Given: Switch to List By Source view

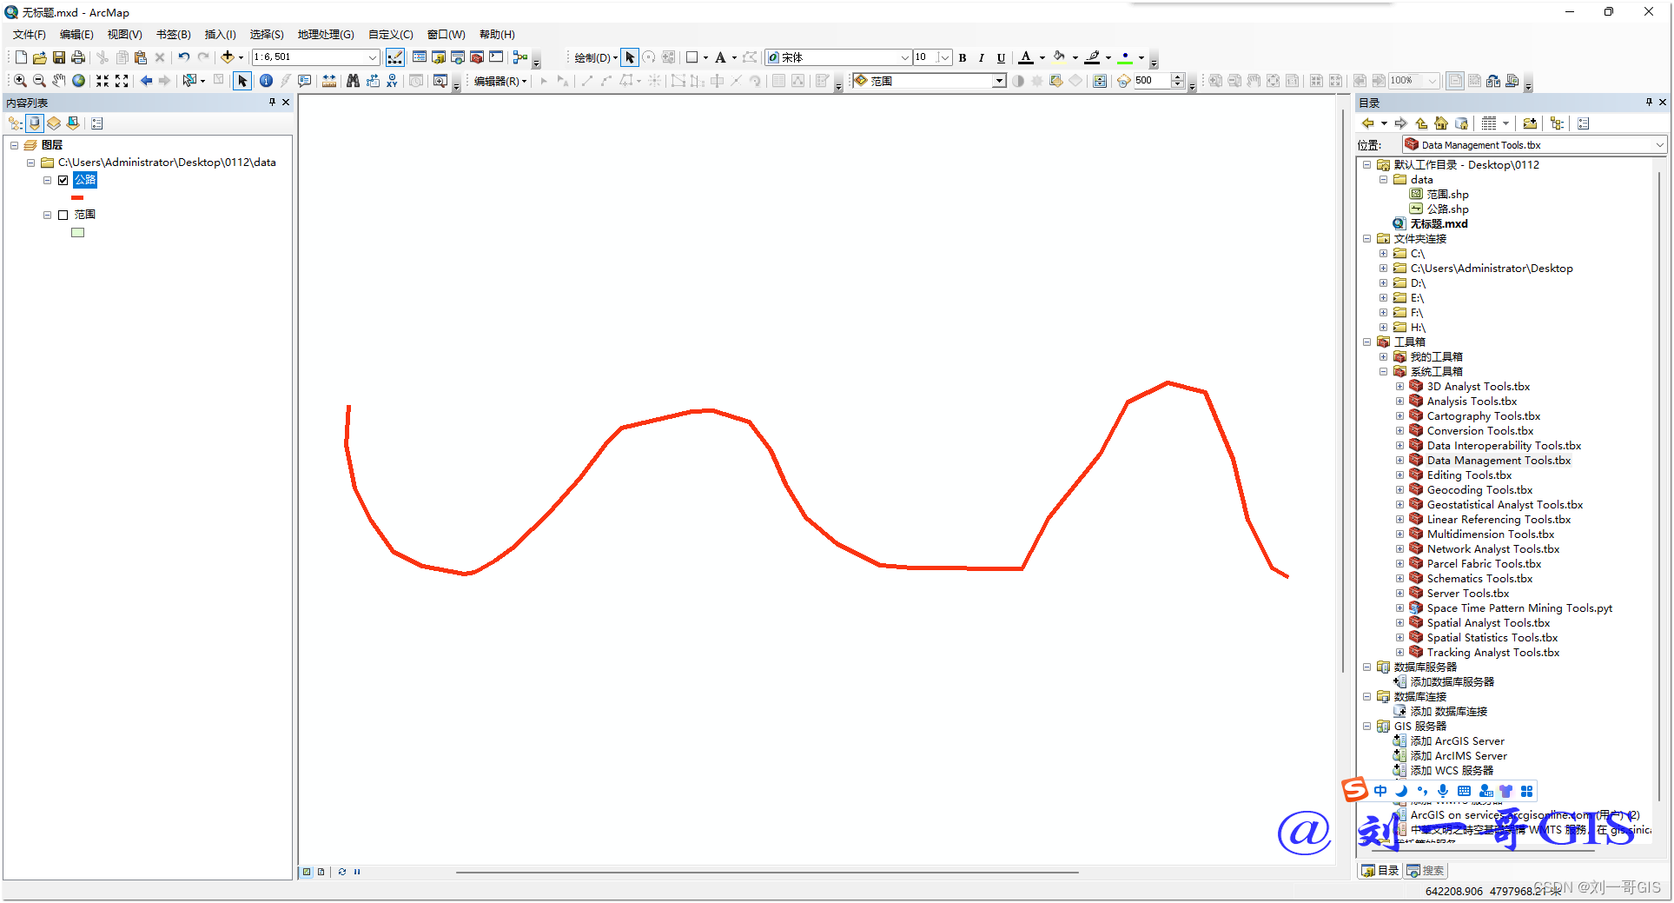Looking at the screenshot, I should point(35,123).
